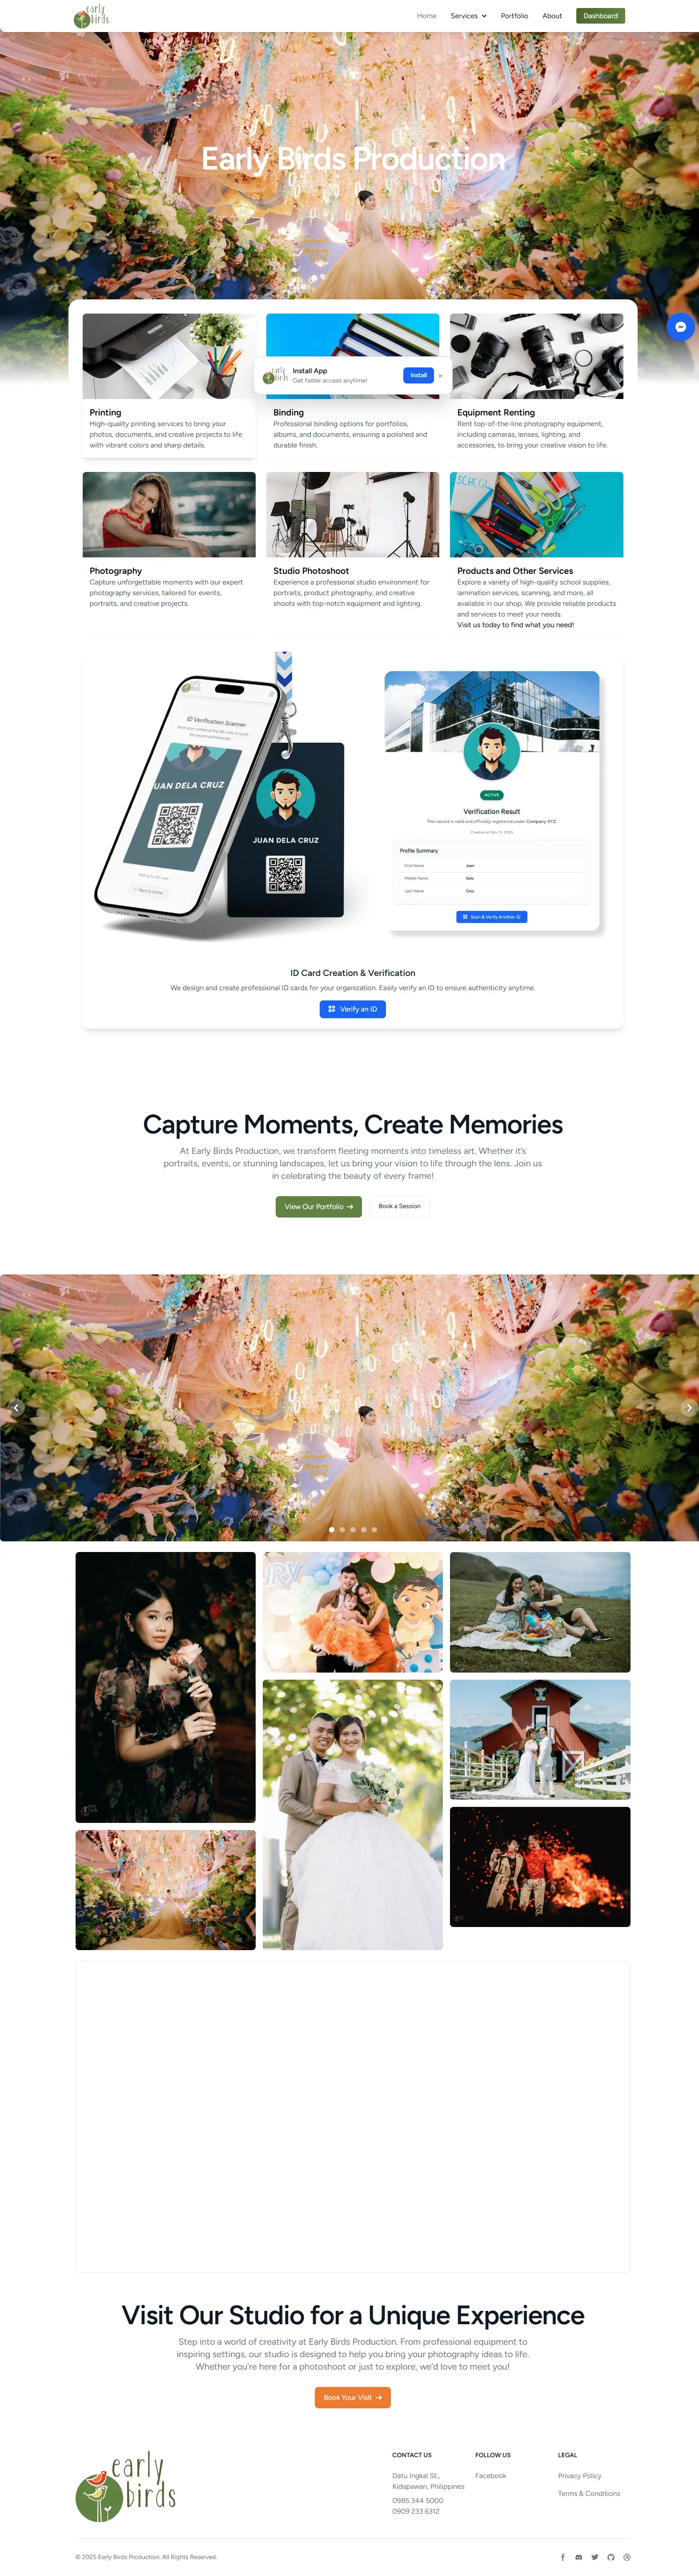Open the About nav item
The height and width of the screenshot is (2576, 699).
pyautogui.click(x=552, y=16)
